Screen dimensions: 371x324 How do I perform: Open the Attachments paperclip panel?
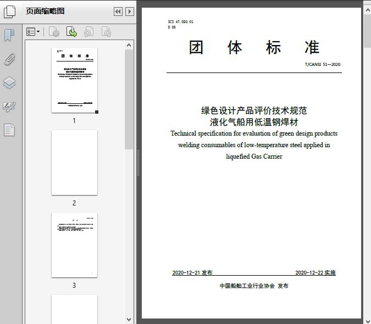click(10, 59)
